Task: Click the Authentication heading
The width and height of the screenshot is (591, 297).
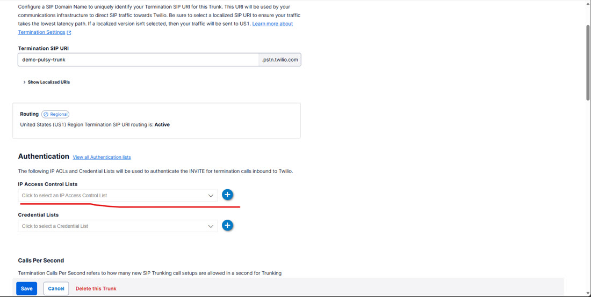Action: 44,157
